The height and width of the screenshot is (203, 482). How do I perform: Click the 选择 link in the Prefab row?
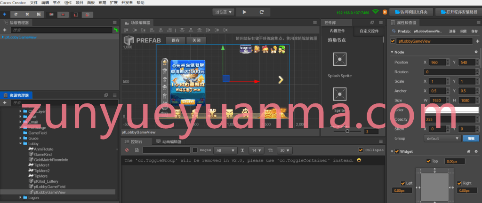pos(452,31)
